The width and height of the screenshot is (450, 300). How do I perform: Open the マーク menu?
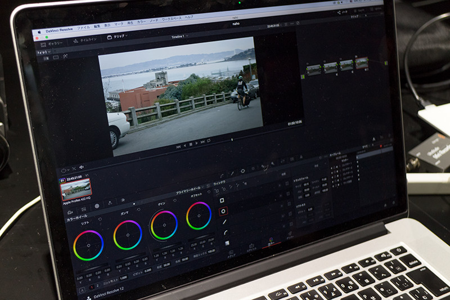point(119,24)
